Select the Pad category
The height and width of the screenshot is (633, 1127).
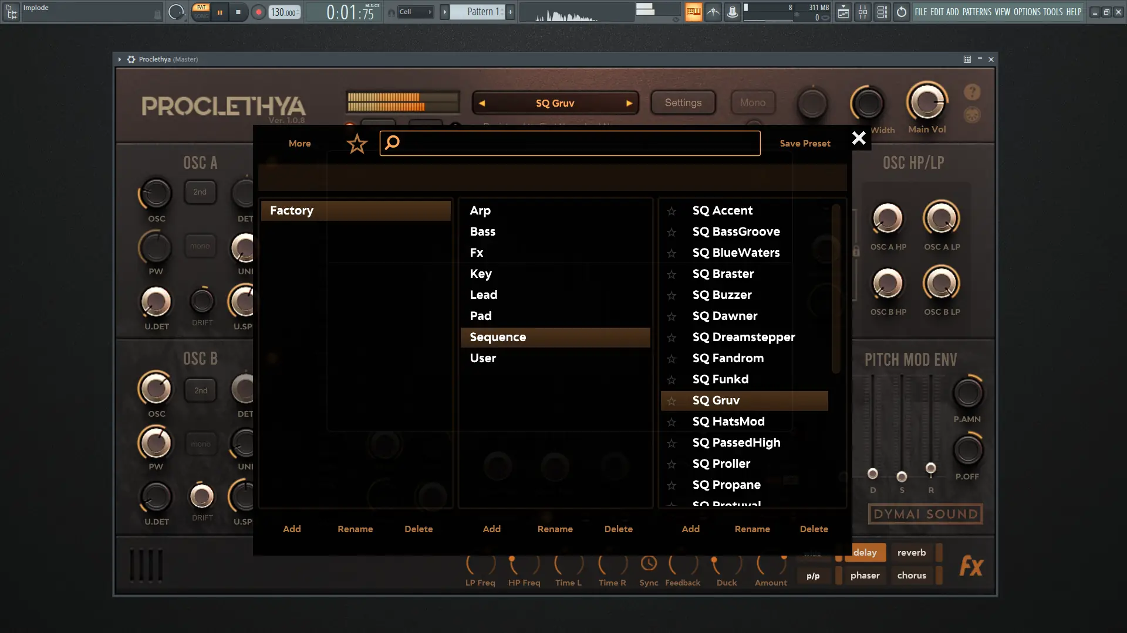[481, 316]
